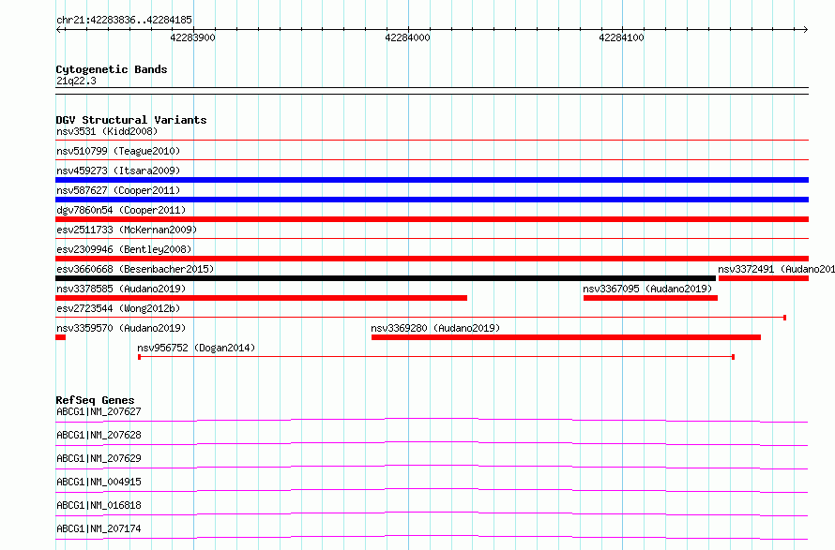835x550 pixels.
Task: Click the 21q22.3 band label
Action: (76, 81)
